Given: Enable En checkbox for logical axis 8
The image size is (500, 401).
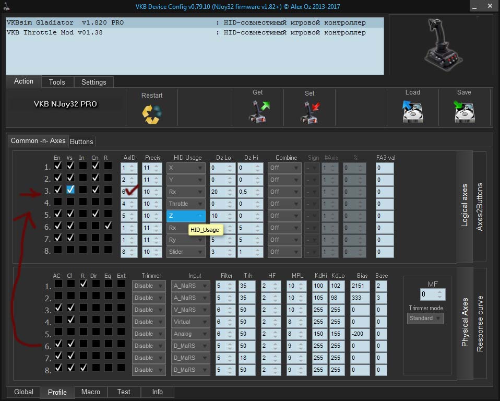Looking at the screenshot, I should (x=58, y=250).
